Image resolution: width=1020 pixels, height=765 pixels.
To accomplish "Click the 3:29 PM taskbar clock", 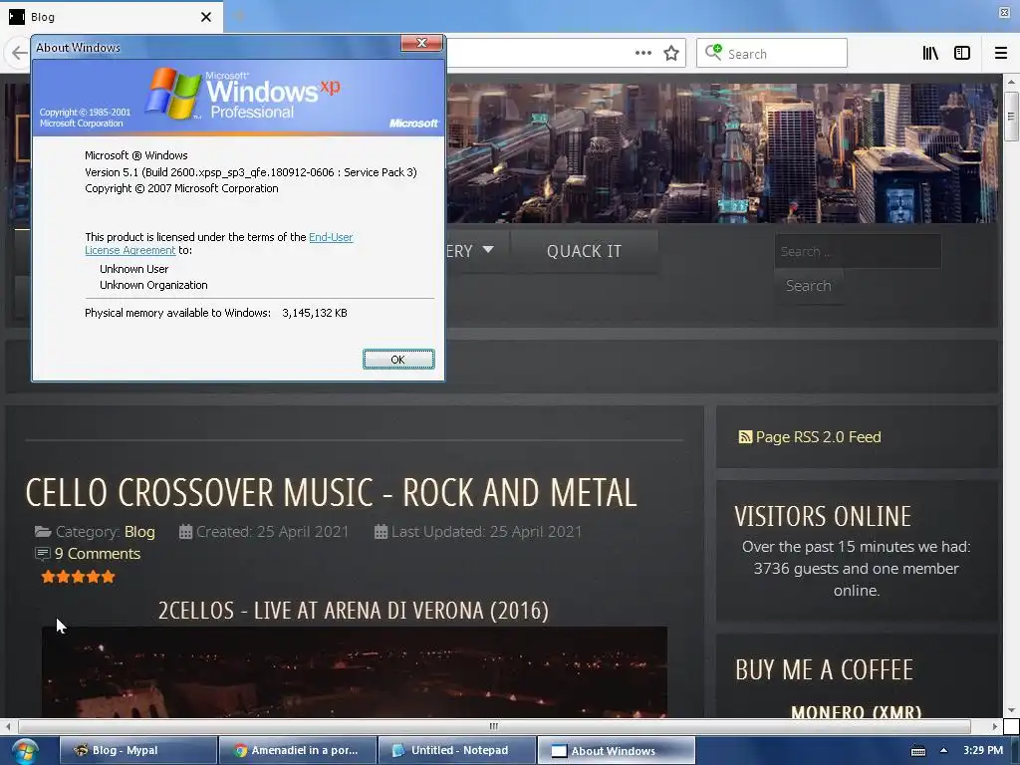I will point(983,750).
